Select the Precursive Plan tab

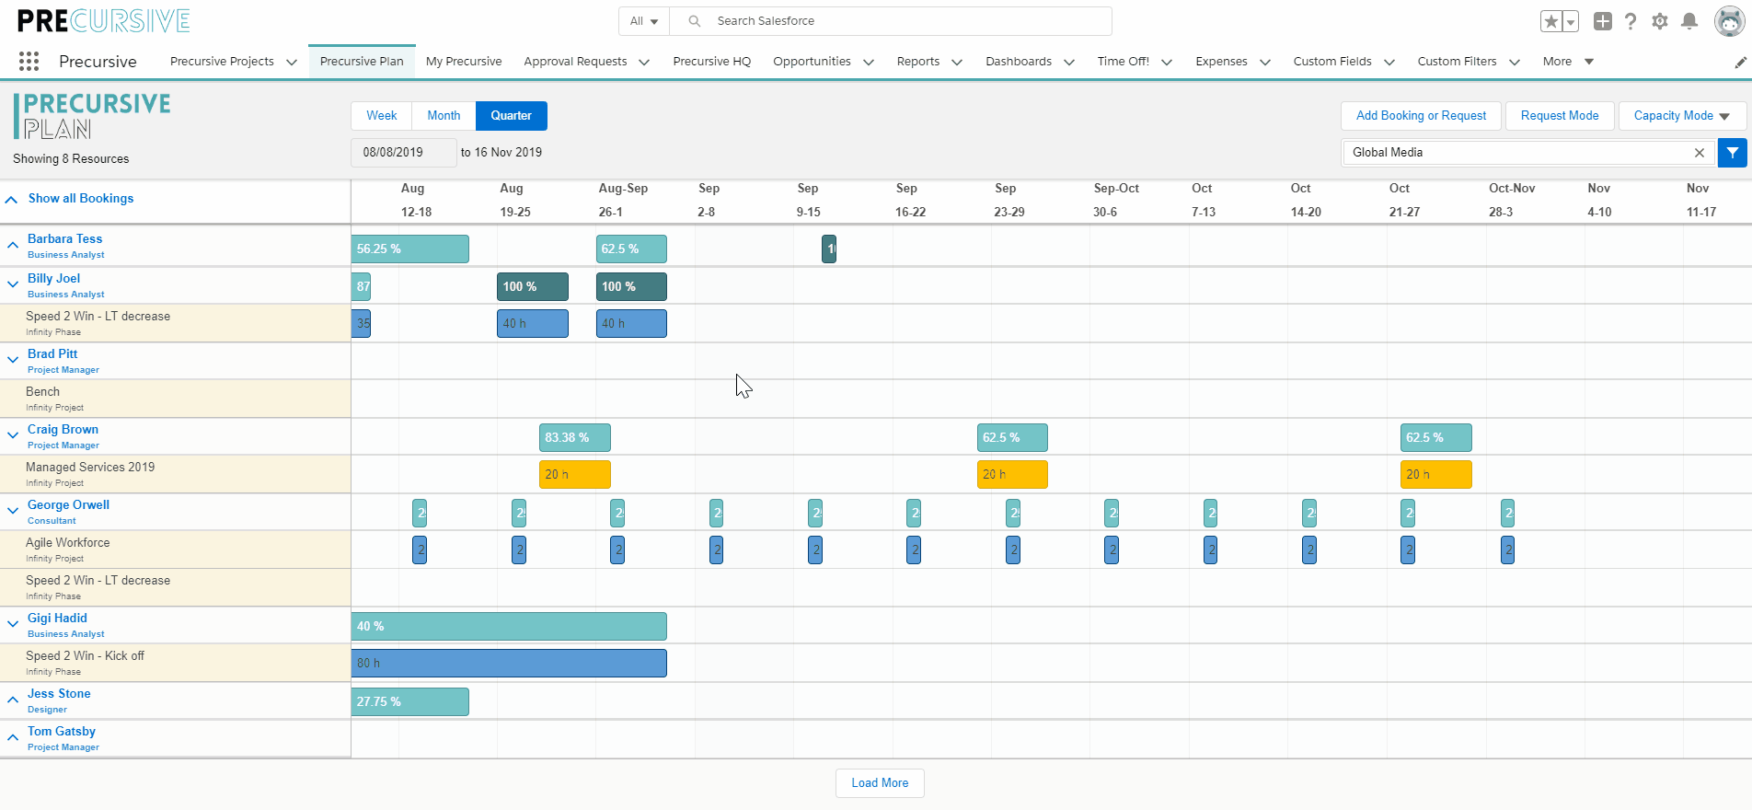pos(362,62)
